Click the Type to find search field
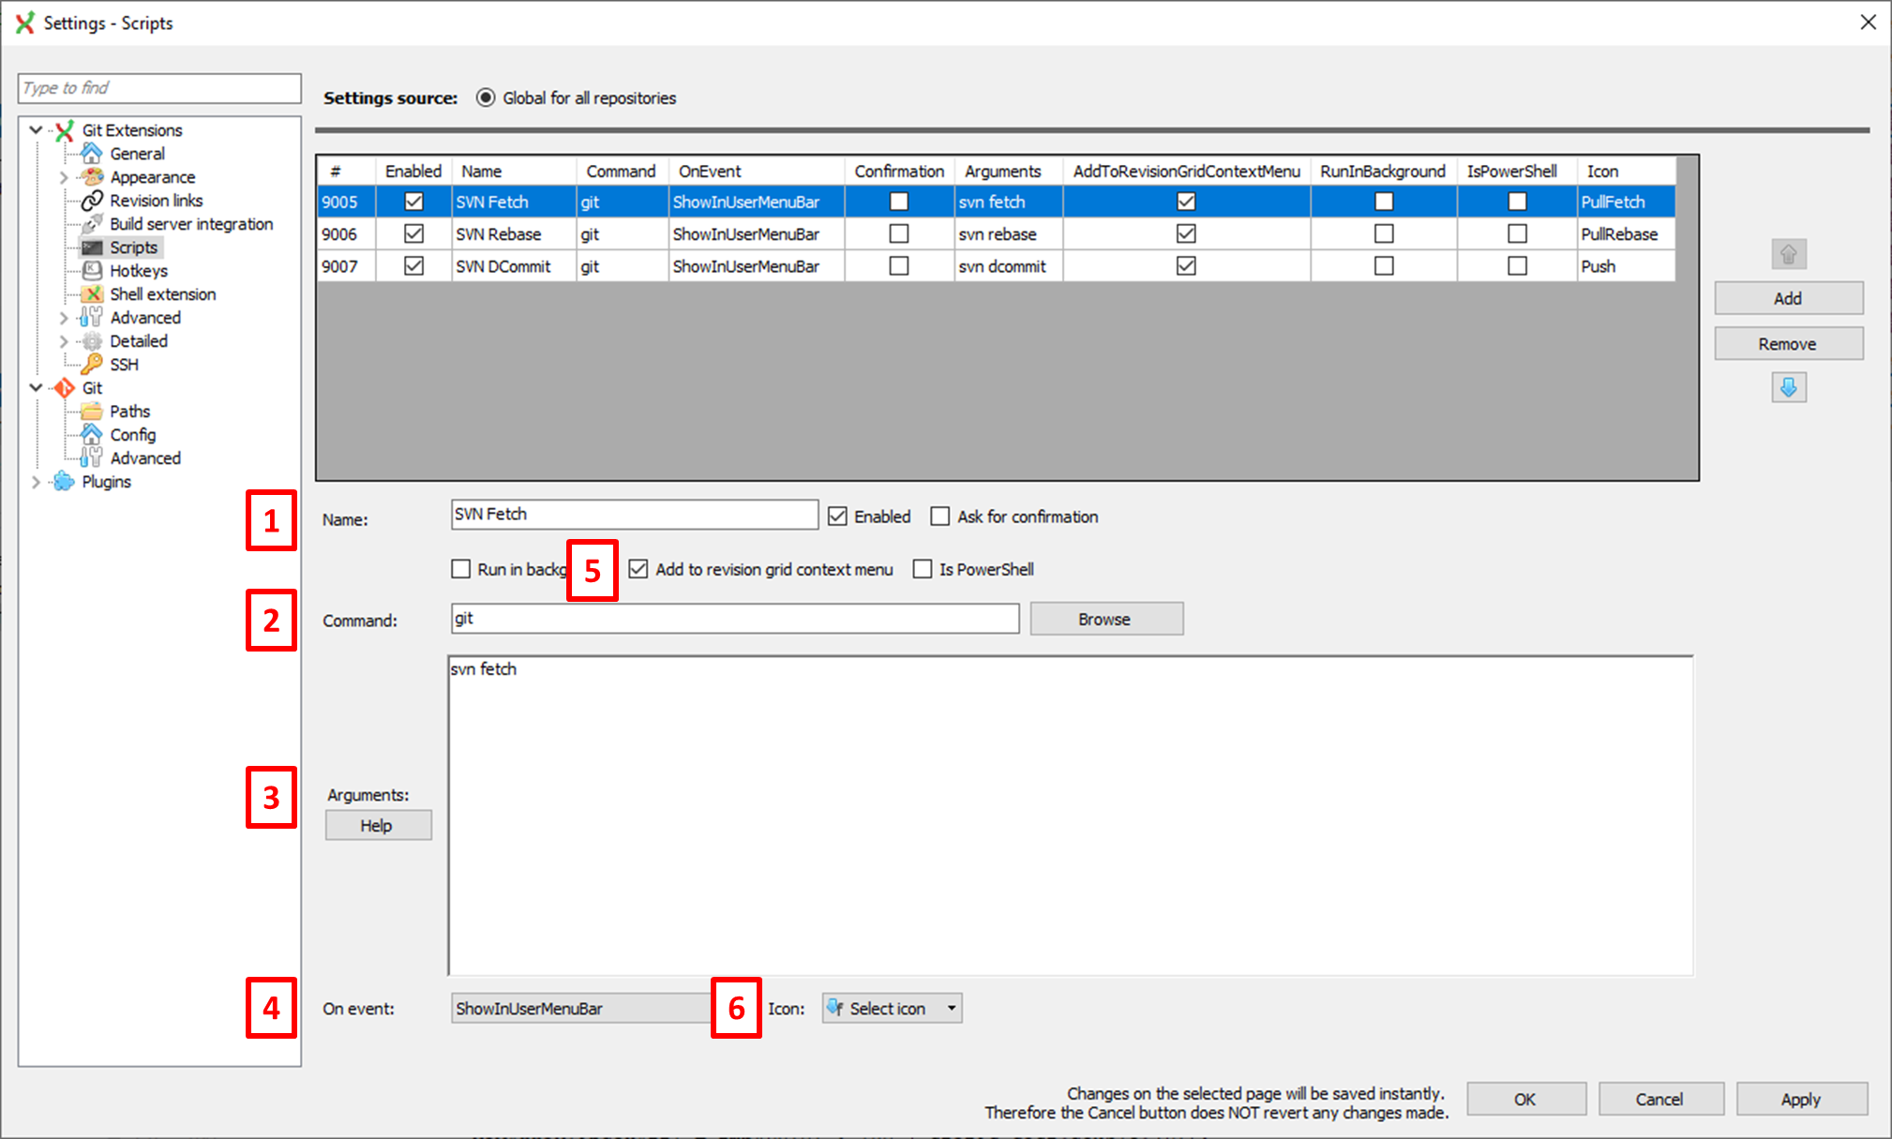 159,88
